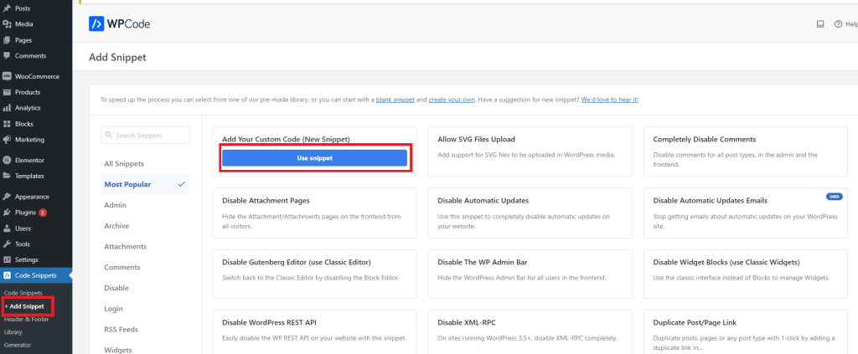
Task: Open Header & Footer submenu item
Action: coord(27,319)
